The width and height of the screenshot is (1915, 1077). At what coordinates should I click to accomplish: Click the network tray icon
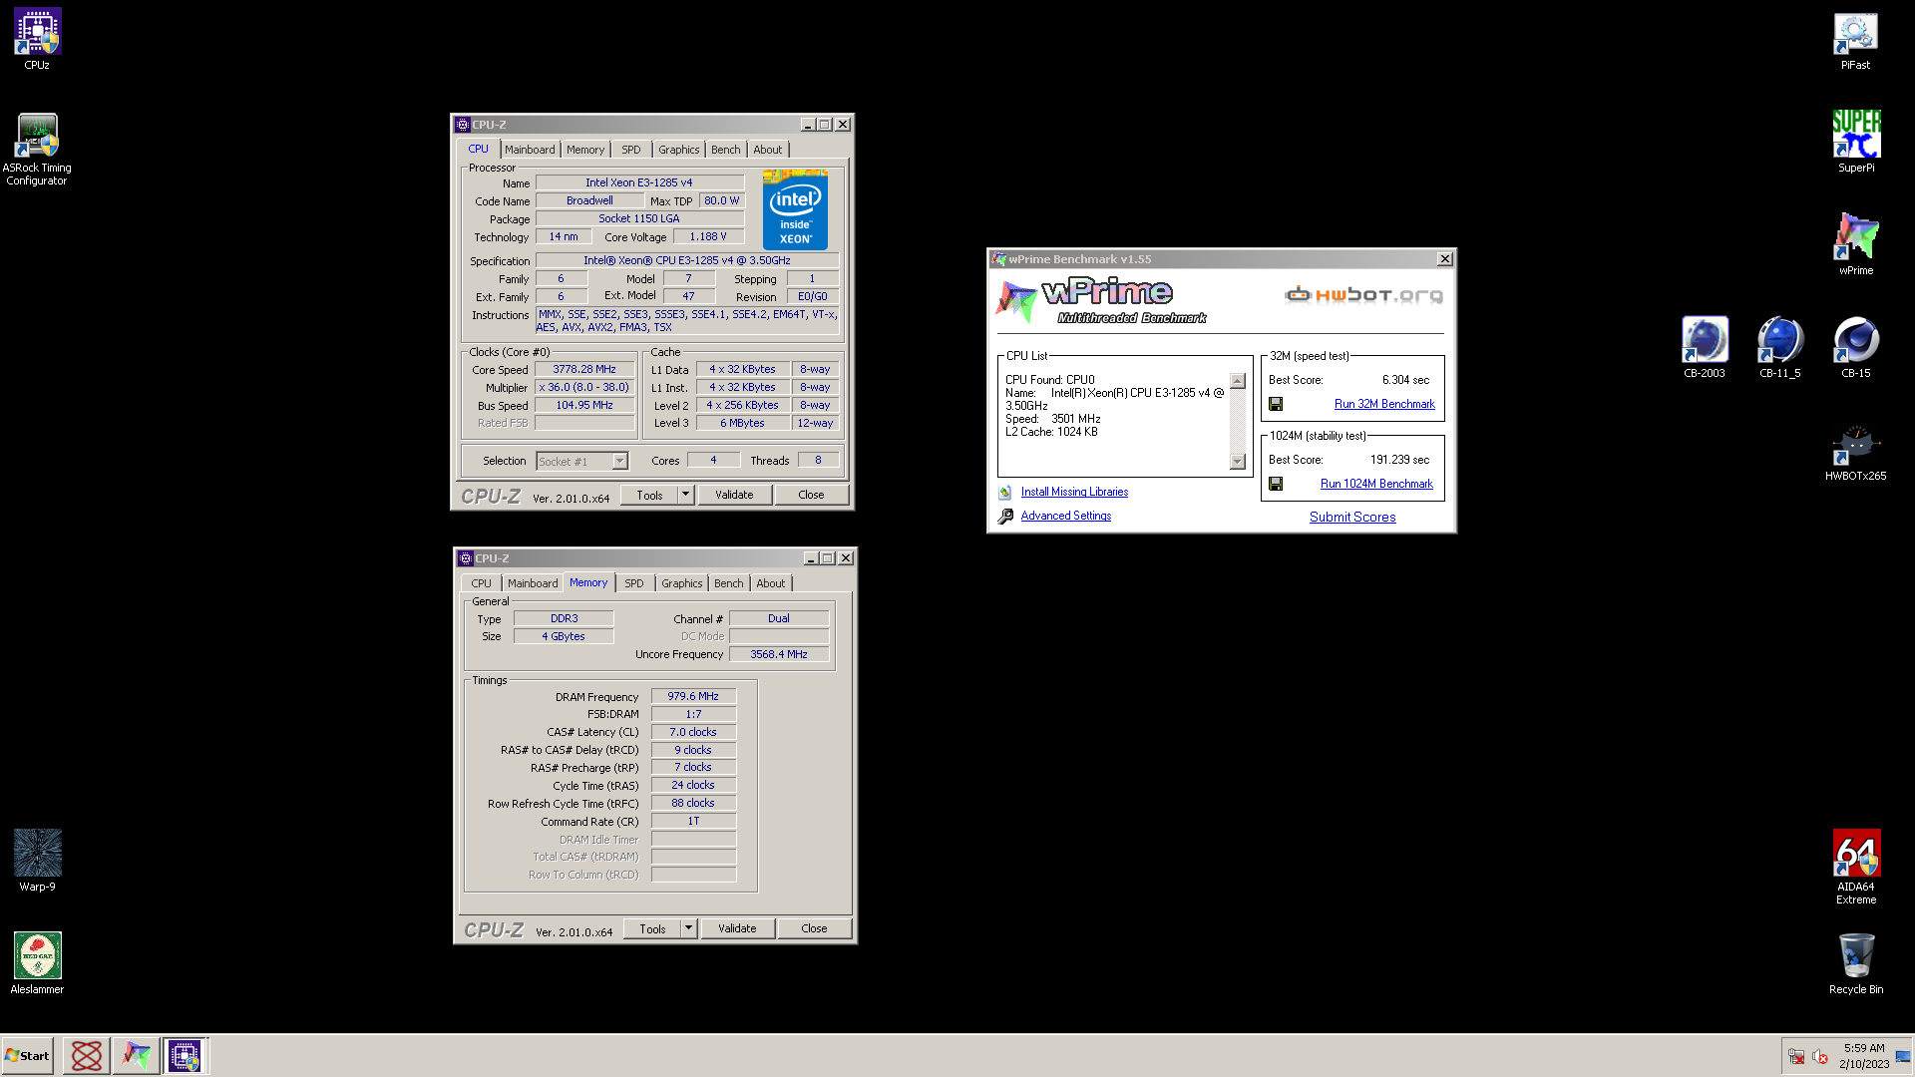pyautogui.click(x=1796, y=1056)
